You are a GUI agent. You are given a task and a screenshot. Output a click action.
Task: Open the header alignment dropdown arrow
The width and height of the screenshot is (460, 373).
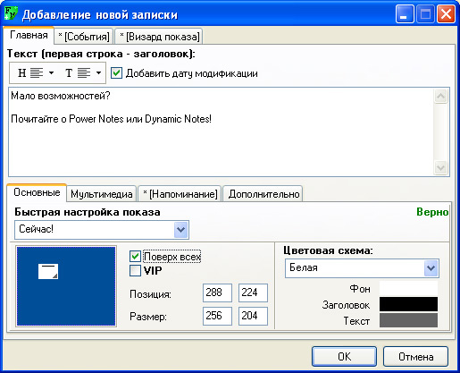[51, 72]
